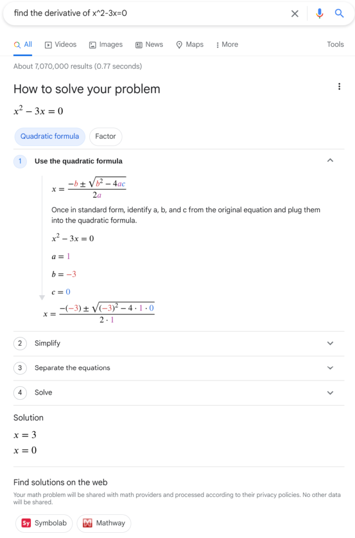Open three-dot options for math solver
Viewport: 355px width, 538px height.
[x=339, y=87]
